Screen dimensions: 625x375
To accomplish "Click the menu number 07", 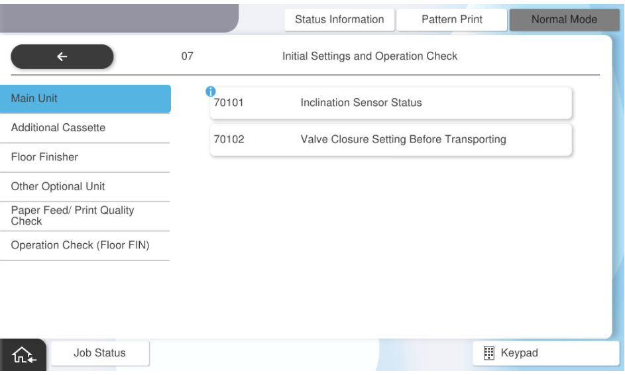I will click(x=187, y=57).
